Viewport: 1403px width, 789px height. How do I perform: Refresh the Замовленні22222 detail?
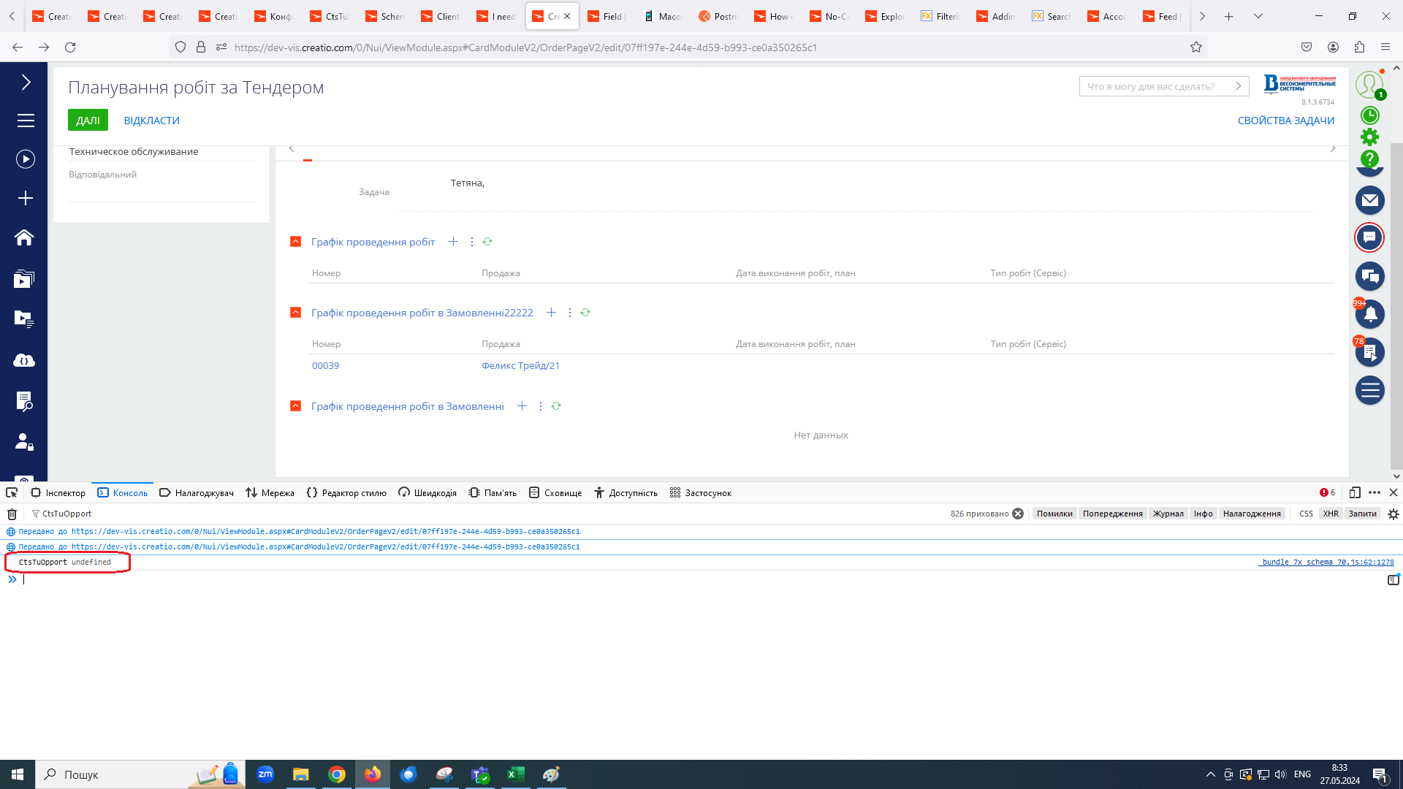click(x=585, y=313)
